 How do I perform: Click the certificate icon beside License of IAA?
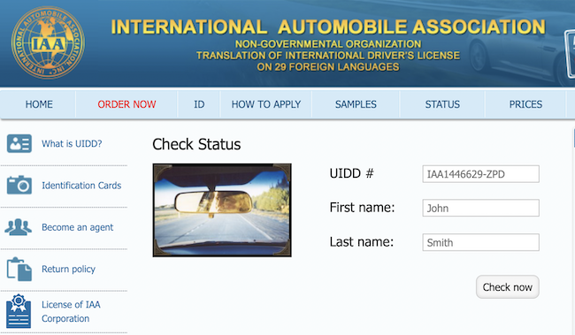(19, 311)
